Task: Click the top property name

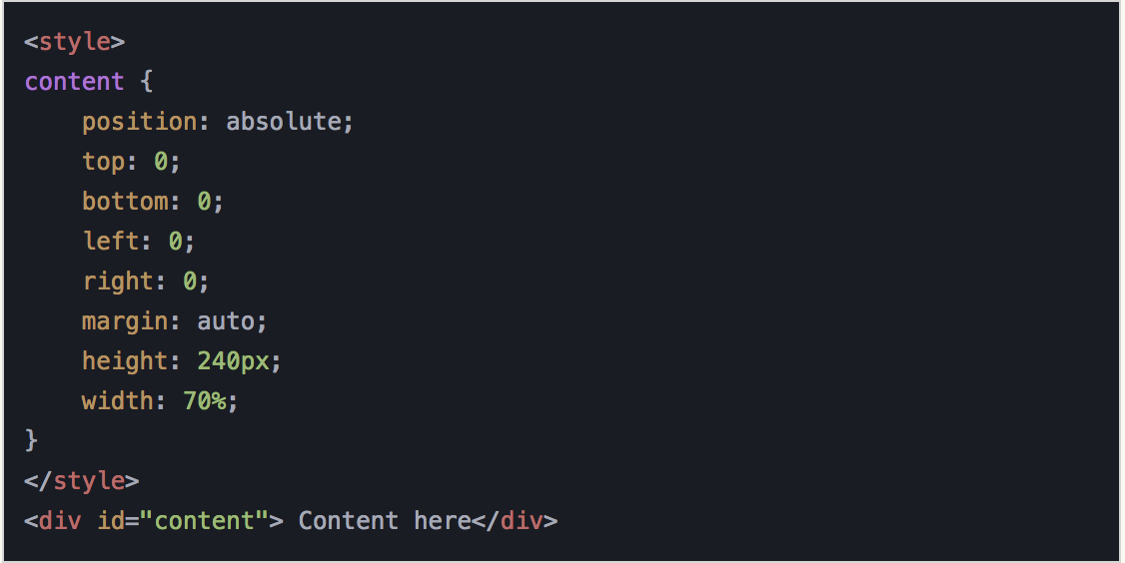Action: [103, 162]
